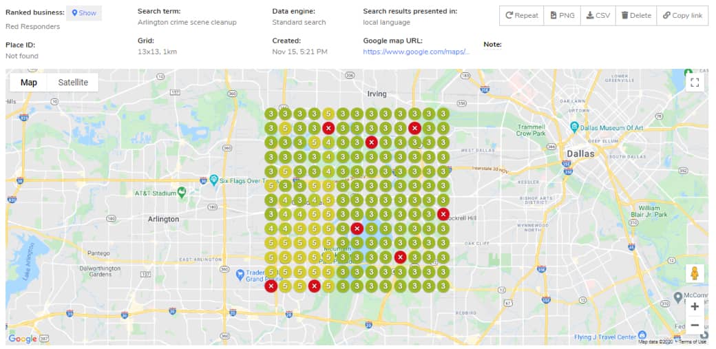The height and width of the screenshot is (349, 716).
Task: Download the results as CSV
Action: pyautogui.click(x=598, y=15)
